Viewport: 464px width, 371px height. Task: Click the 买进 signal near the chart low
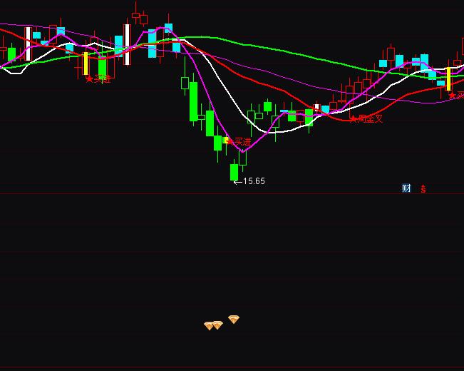[239, 142]
